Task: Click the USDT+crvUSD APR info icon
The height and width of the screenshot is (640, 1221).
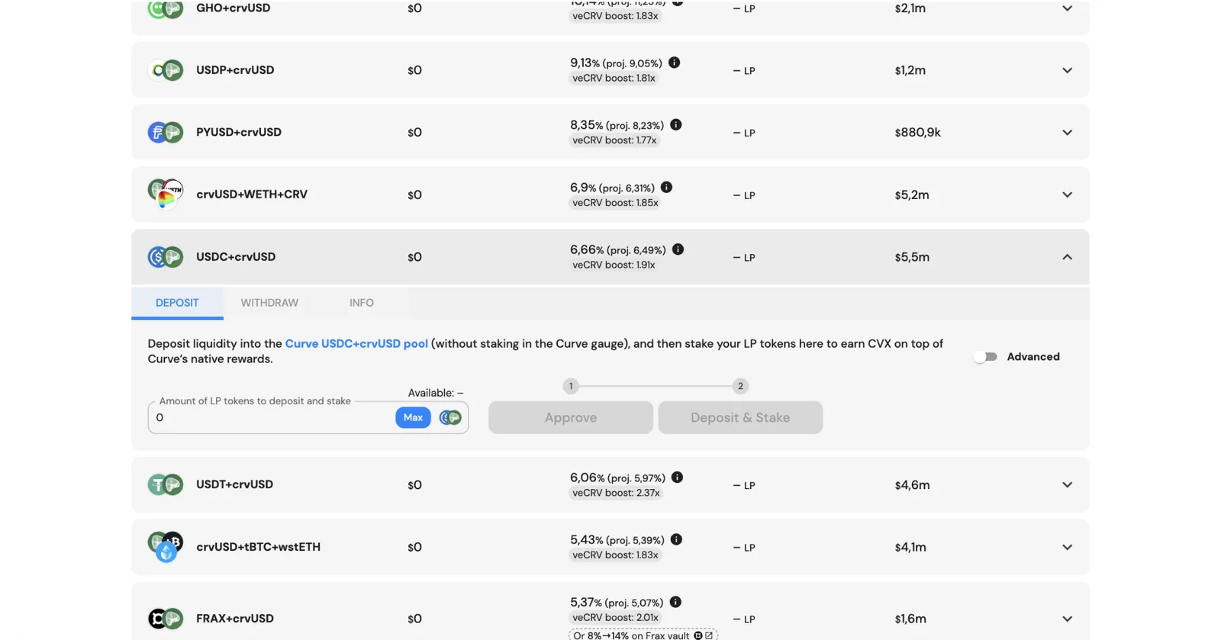Action: point(677,478)
